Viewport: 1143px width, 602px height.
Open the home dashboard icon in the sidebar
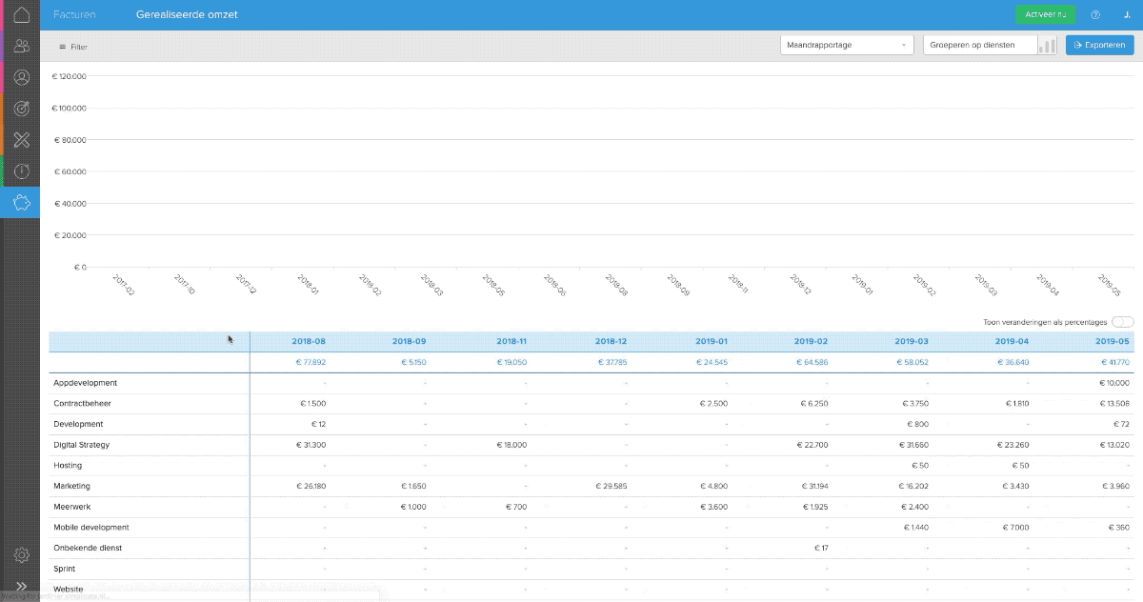point(21,14)
